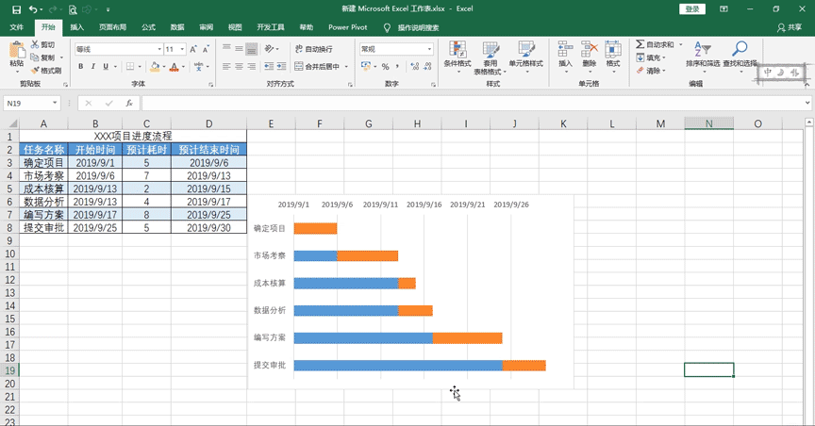Open Conditional Formatting (条件格式)
Image resolution: width=815 pixels, height=426 pixels.
[457, 55]
